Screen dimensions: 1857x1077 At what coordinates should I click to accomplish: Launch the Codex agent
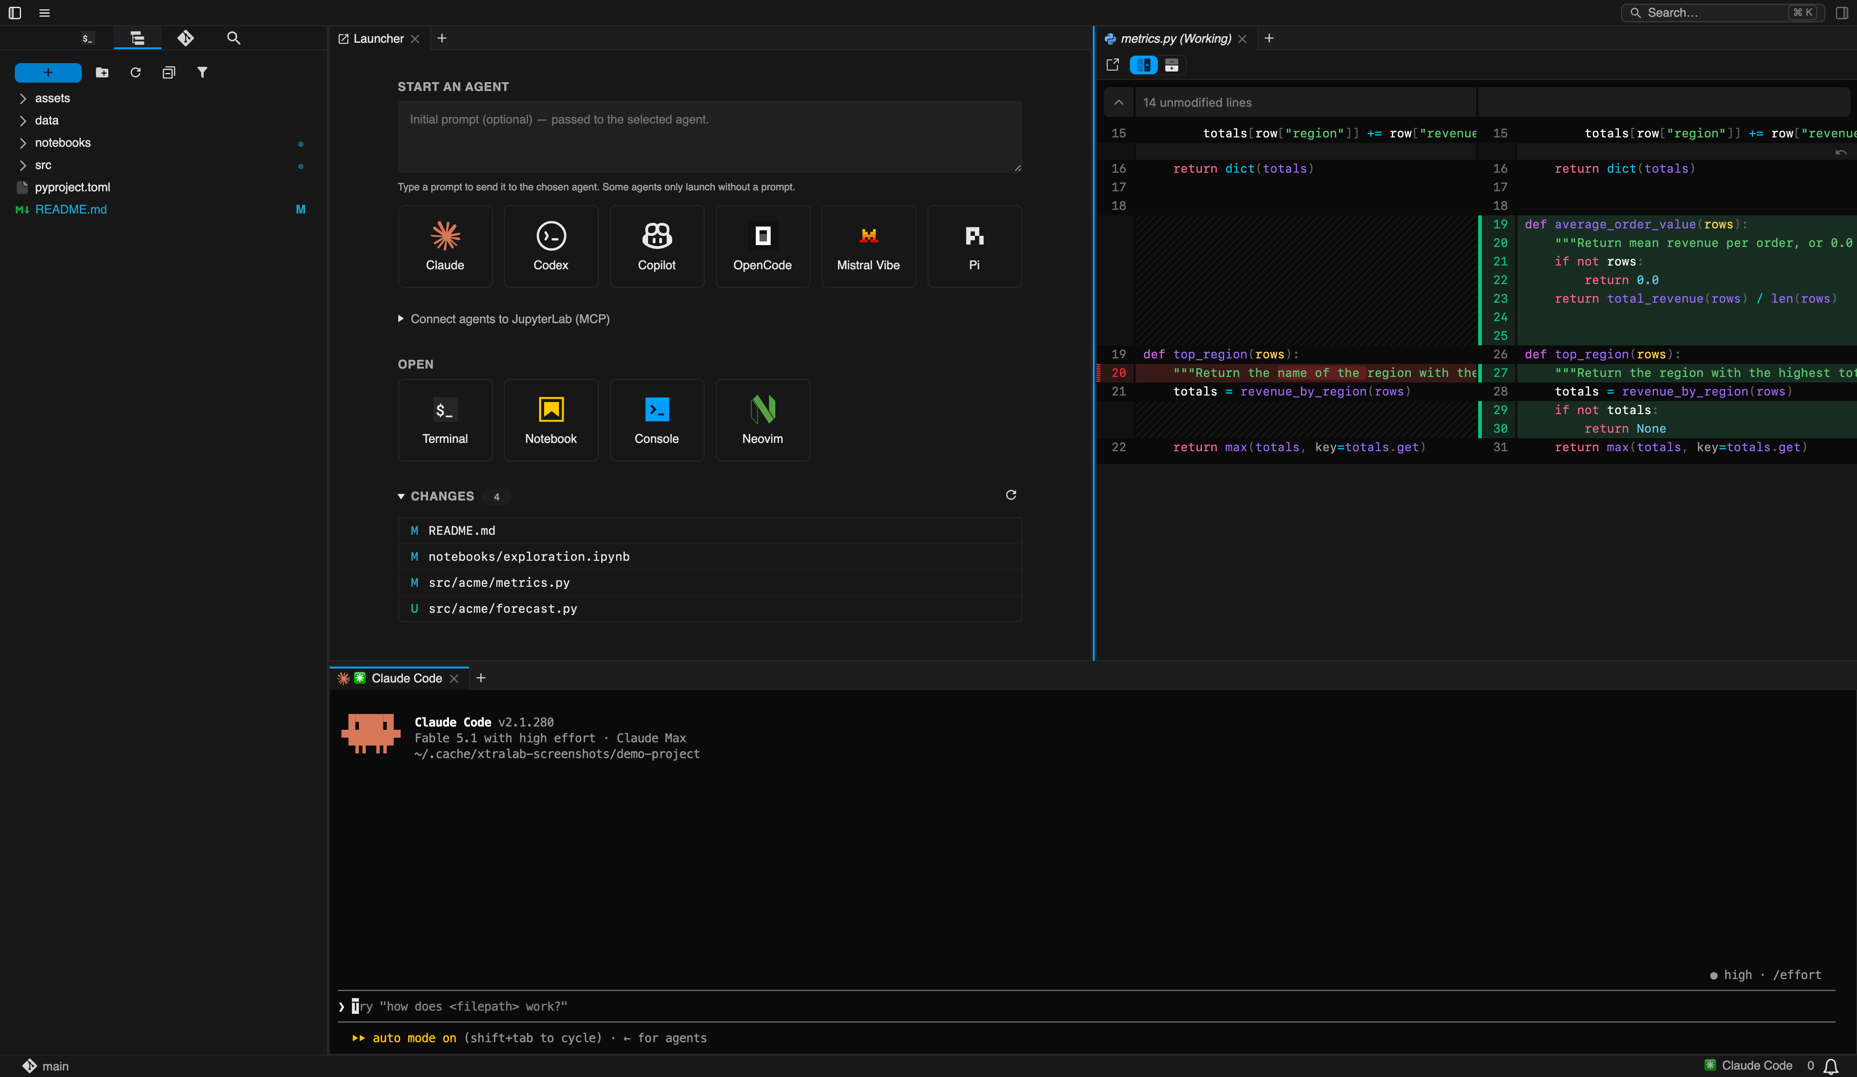(551, 246)
